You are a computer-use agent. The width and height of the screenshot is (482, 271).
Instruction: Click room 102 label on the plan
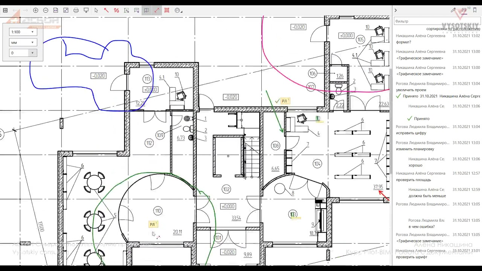coord(226,189)
